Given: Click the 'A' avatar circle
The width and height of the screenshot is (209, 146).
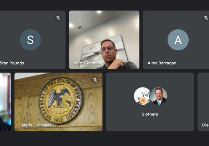Looking at the screenshot, I should pyautogui.click(x=178, y=40).
